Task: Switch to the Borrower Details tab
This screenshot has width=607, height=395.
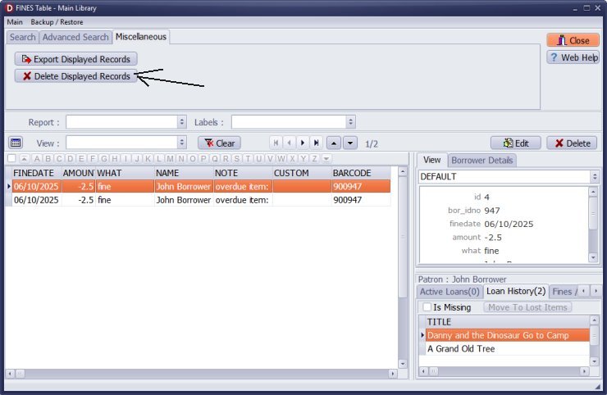Action: click(x=481, y=161)
